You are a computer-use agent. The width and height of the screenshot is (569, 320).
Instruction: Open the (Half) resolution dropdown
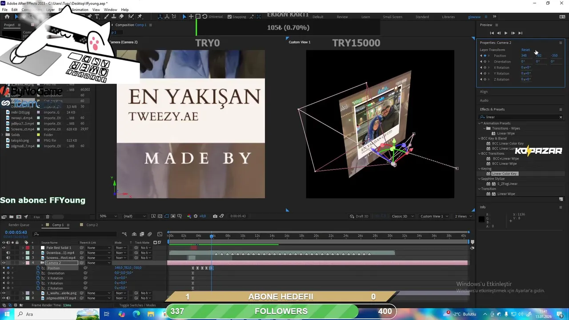coord(135,216)
